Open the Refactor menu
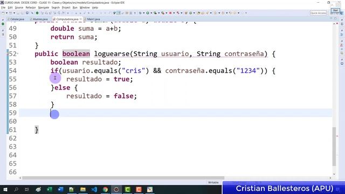345x194 pixels. pyautogui.click(x=31, y=8)
